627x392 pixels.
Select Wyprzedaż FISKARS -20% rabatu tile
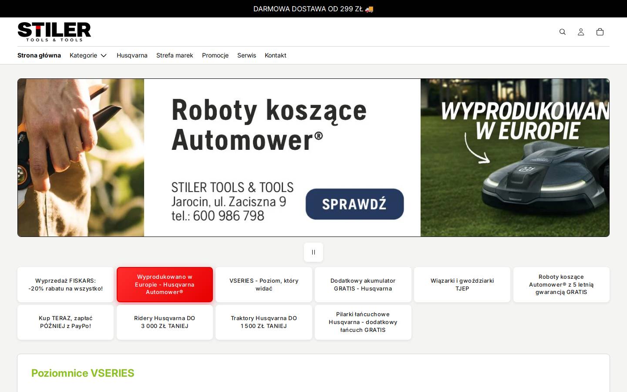66,284
